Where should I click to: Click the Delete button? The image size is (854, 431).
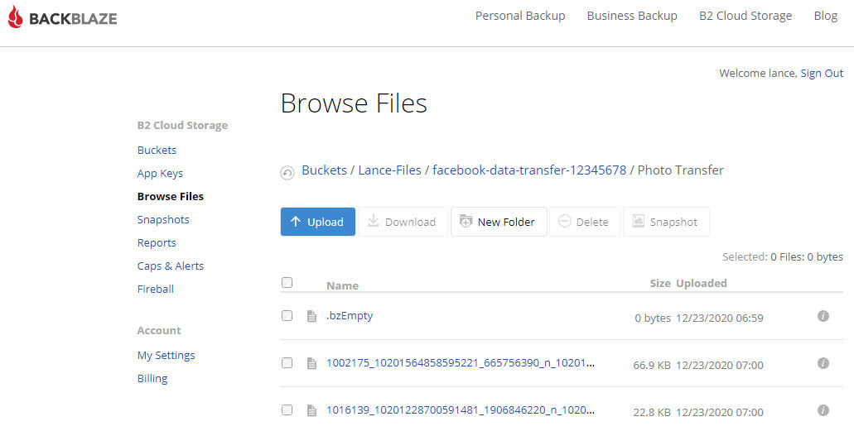[x=585, y=222]
